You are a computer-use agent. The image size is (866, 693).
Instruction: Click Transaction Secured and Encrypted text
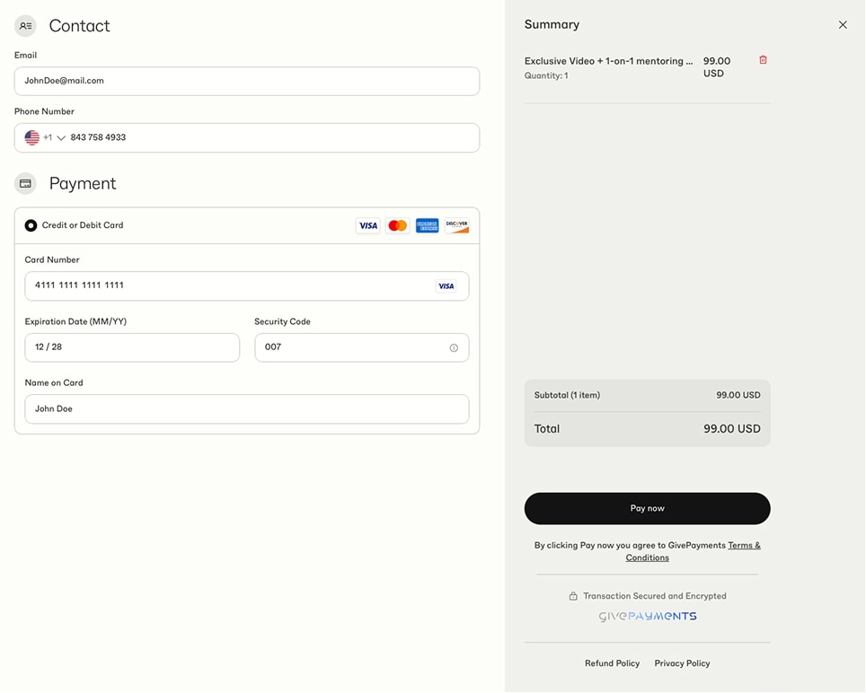coord(655,596)
